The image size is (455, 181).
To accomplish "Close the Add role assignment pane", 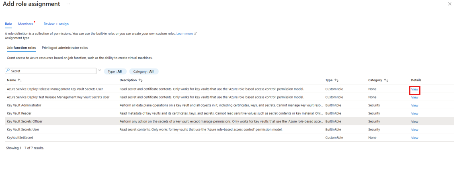I will [450, 4].
